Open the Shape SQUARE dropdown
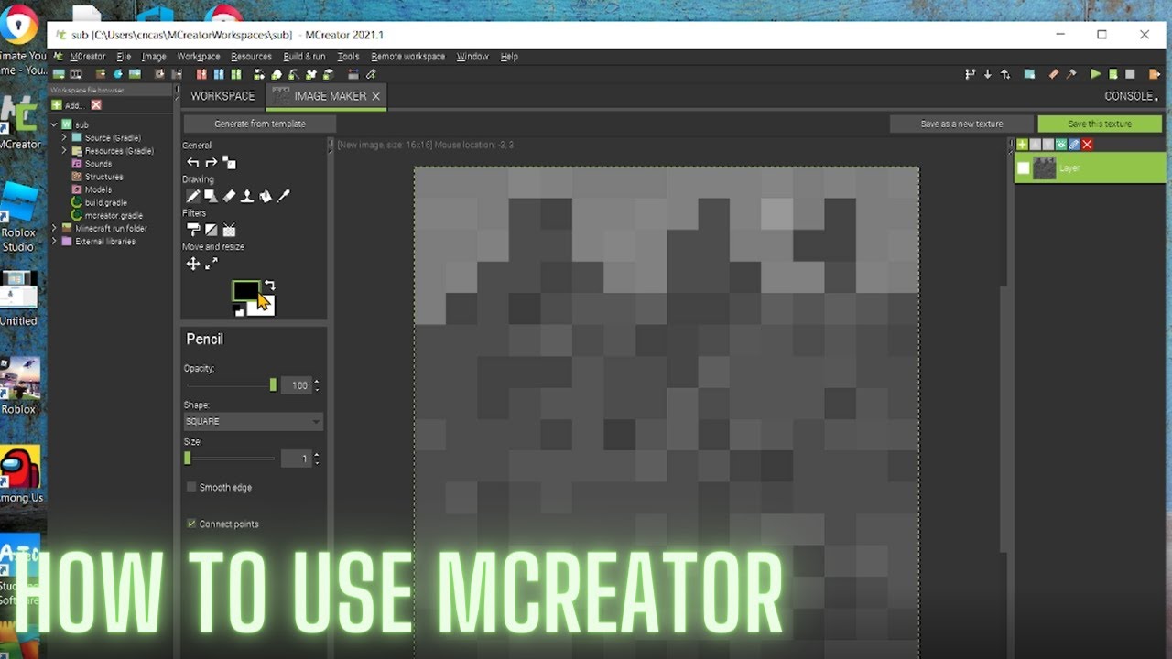Viewport: 1172px width, 659px height. (x=253, y=421)
